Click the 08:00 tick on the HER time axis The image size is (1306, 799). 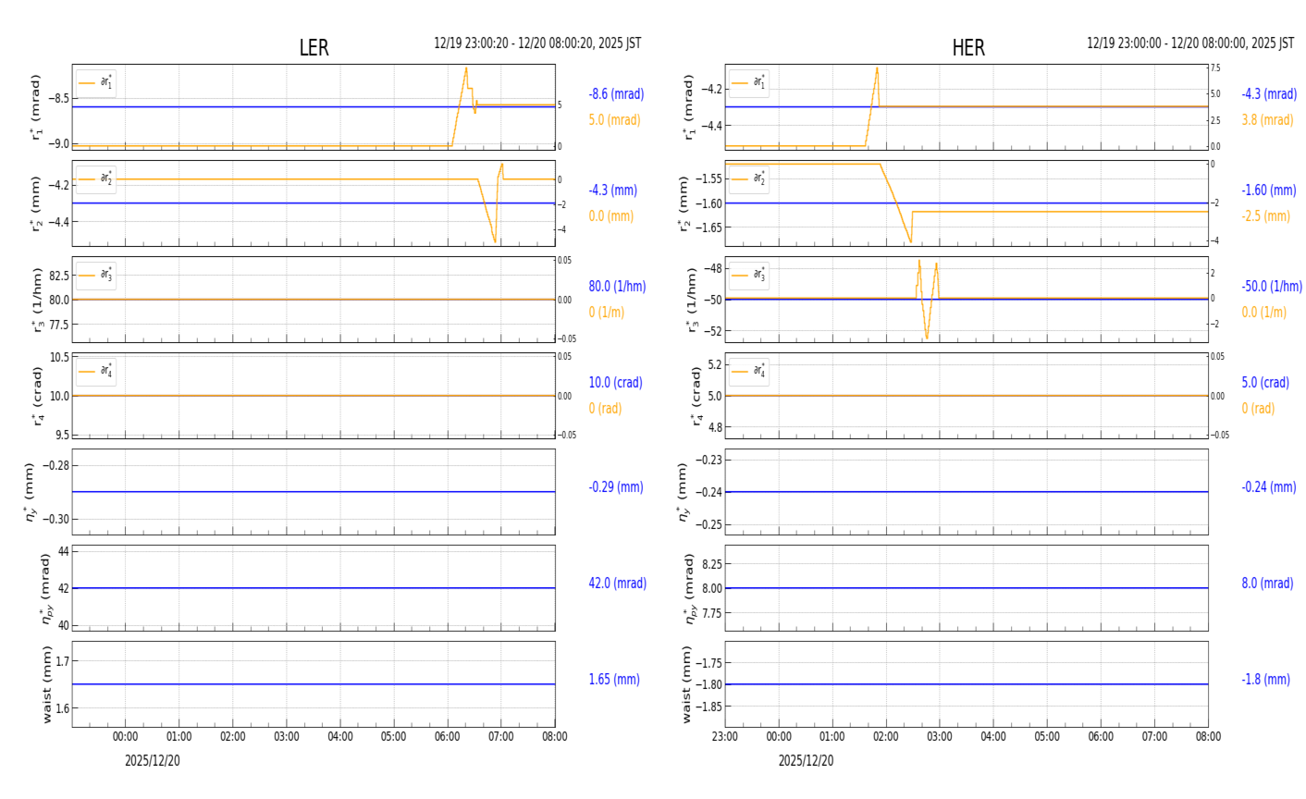pyautogui.click(x=1208, y=737)
